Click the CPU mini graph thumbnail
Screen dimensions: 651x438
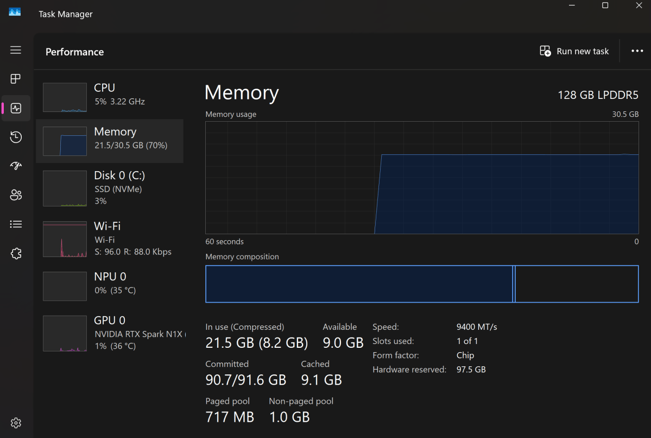point(65,97)
